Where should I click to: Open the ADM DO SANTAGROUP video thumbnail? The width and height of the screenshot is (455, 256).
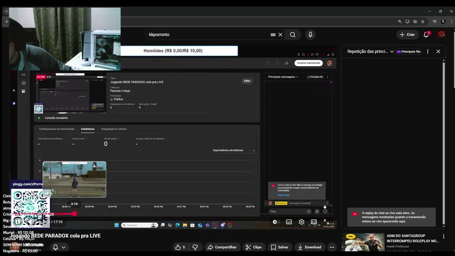pyautogui.click(x=363, y=242)
